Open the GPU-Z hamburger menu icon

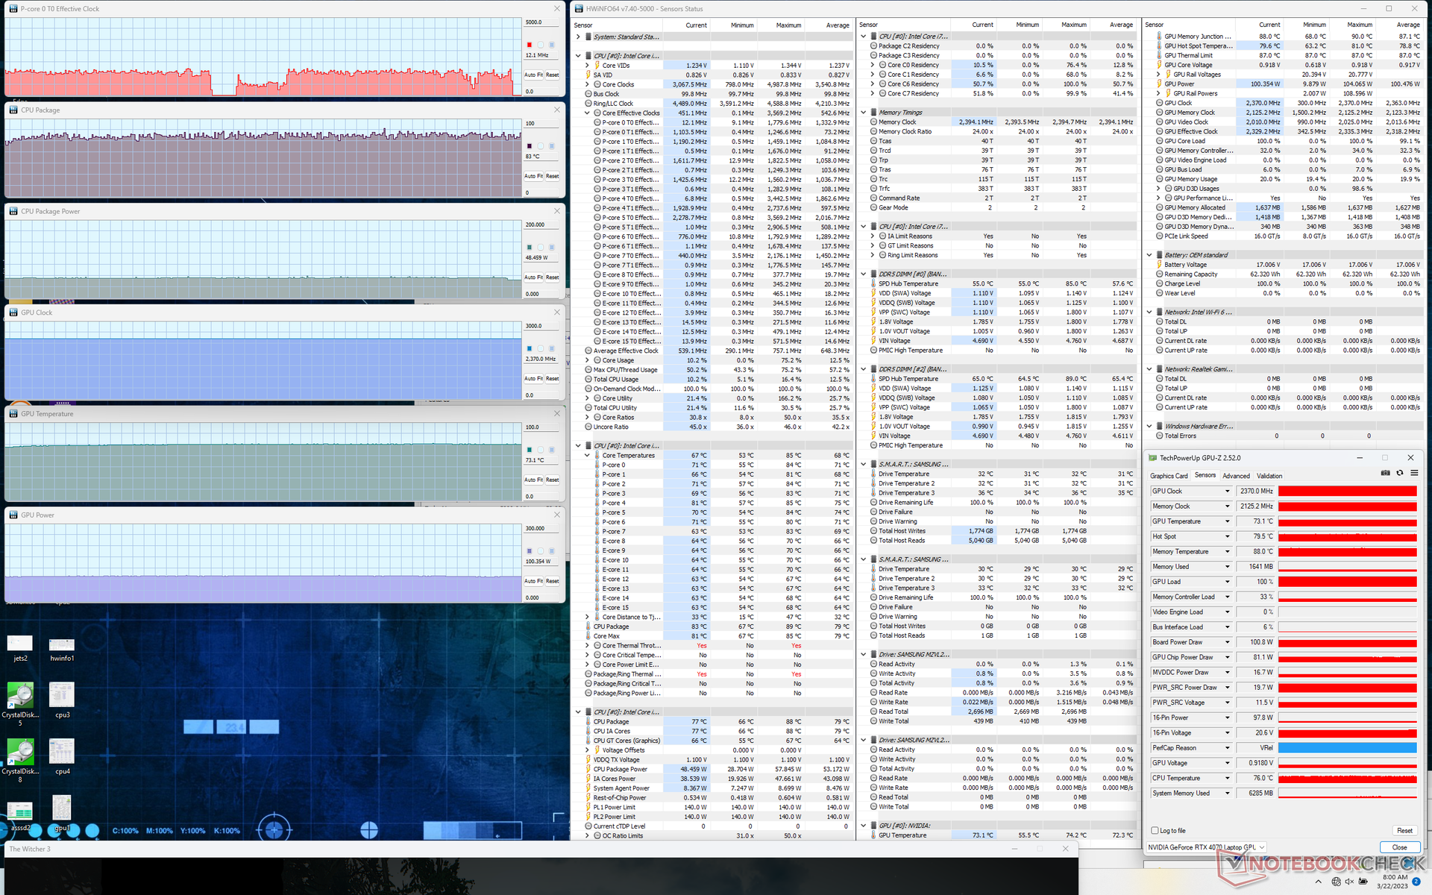point(1414,473)
